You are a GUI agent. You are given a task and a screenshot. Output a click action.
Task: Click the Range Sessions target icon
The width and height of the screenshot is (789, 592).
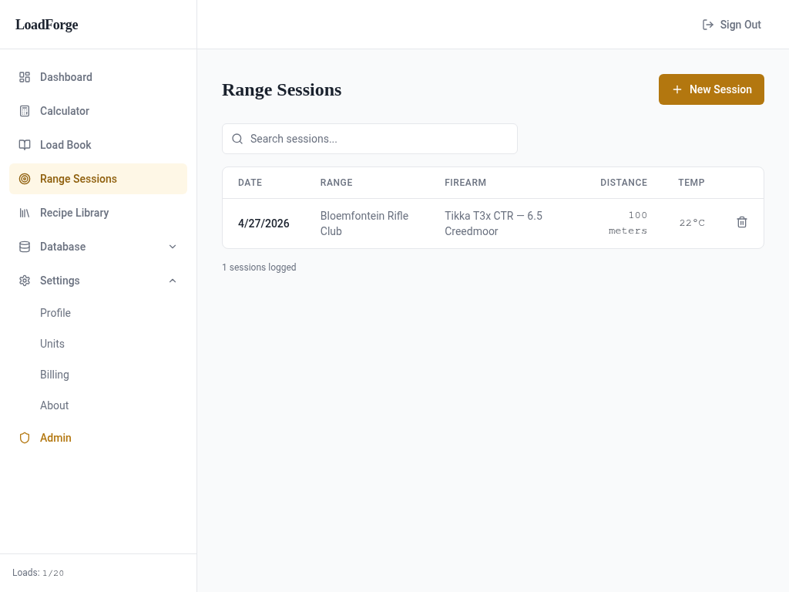pyautogui.click(x=25, y=179)
